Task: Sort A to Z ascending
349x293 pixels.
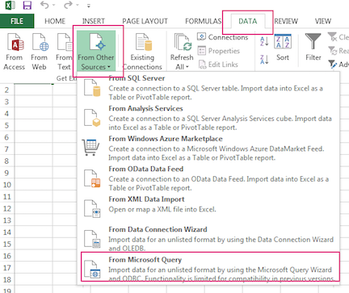Action: [x=264, y=41]
